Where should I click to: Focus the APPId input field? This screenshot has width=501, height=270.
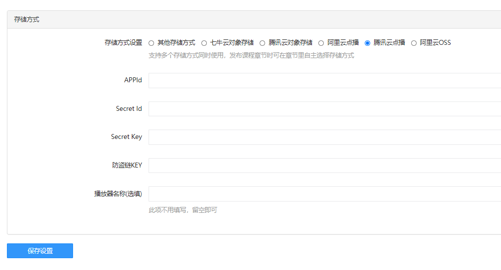pyautogui.click(x=325, y=80)
